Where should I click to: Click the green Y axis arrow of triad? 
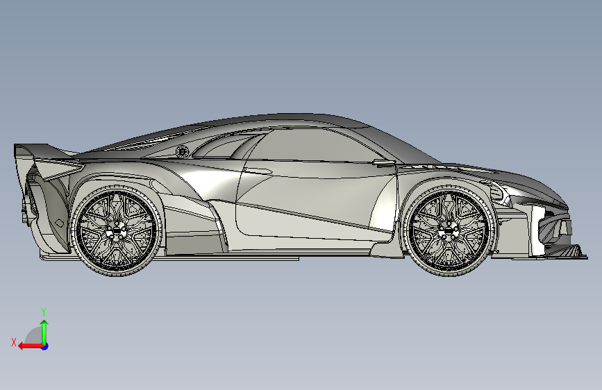44,332
